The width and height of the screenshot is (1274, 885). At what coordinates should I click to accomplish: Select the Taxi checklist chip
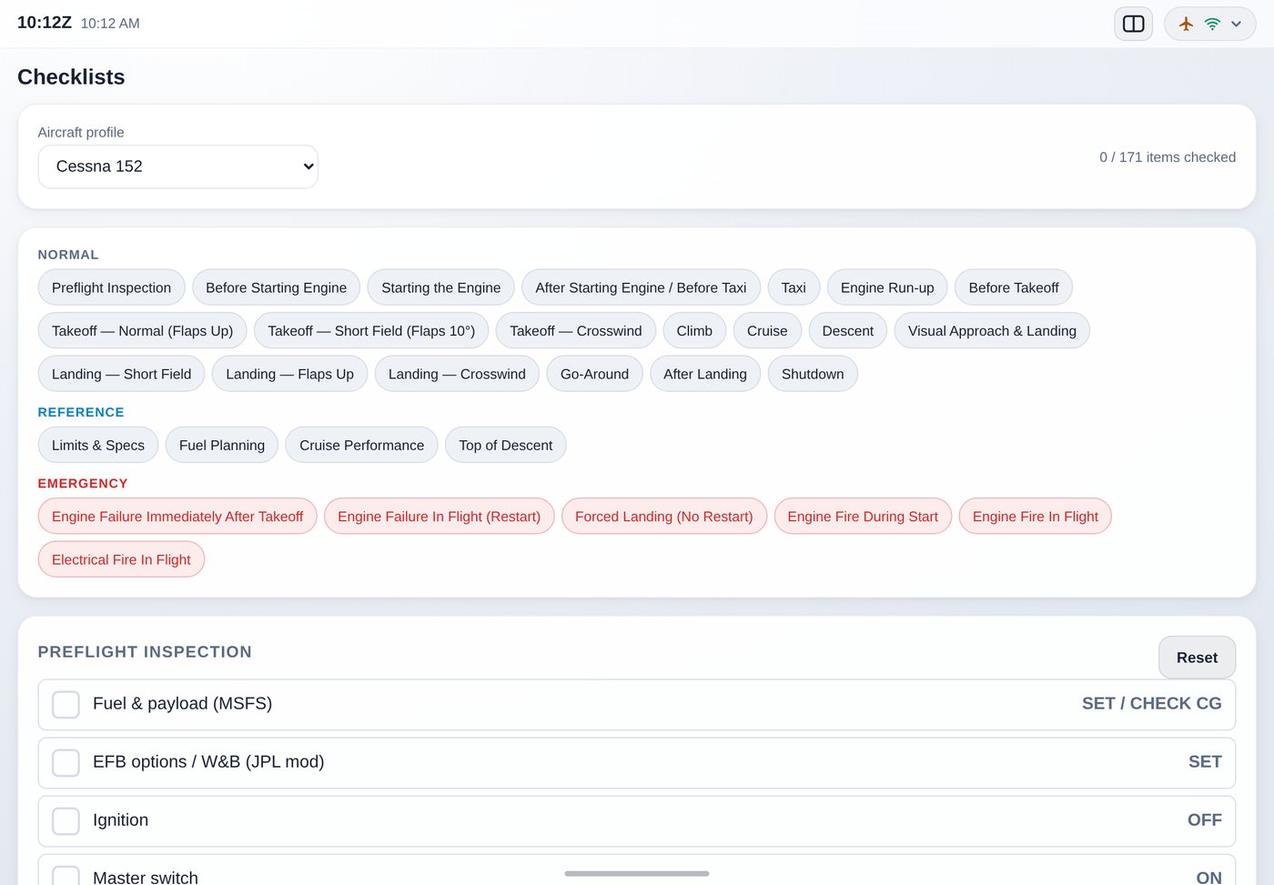coord(794,287)
